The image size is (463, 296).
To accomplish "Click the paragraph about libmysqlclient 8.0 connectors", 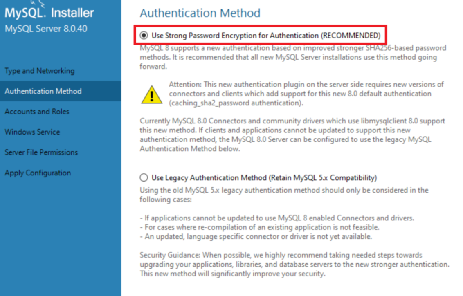I will (x=292, y=135).
